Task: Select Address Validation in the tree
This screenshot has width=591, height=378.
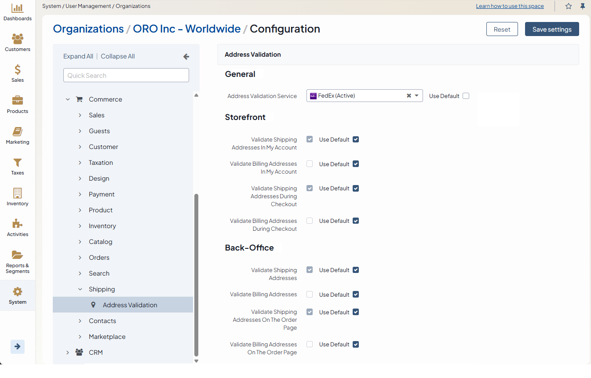Action: click(130, 305)
